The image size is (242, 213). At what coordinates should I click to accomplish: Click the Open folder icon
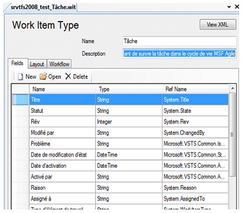coord(43,76)
